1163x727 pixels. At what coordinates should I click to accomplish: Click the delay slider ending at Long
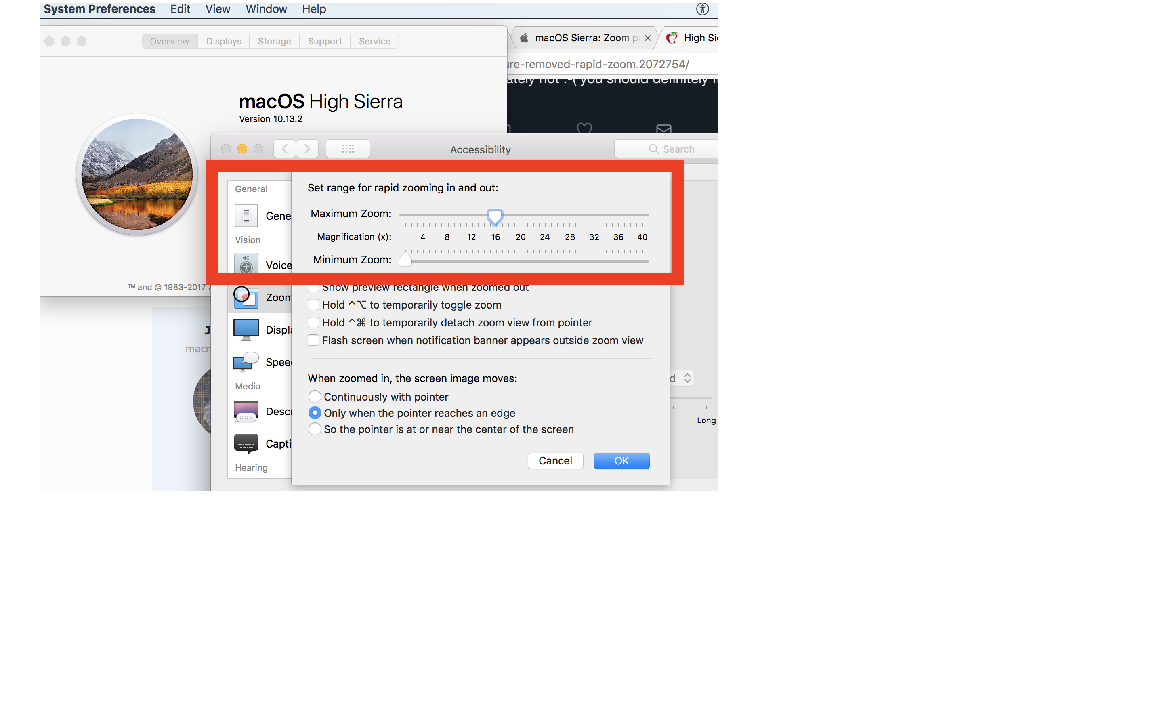point(691,398)
